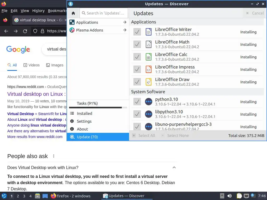Click the LibreOffice Writer document icon
This screenshot has width=267, height=200.
pyautogui.click(x=148, y=32)
